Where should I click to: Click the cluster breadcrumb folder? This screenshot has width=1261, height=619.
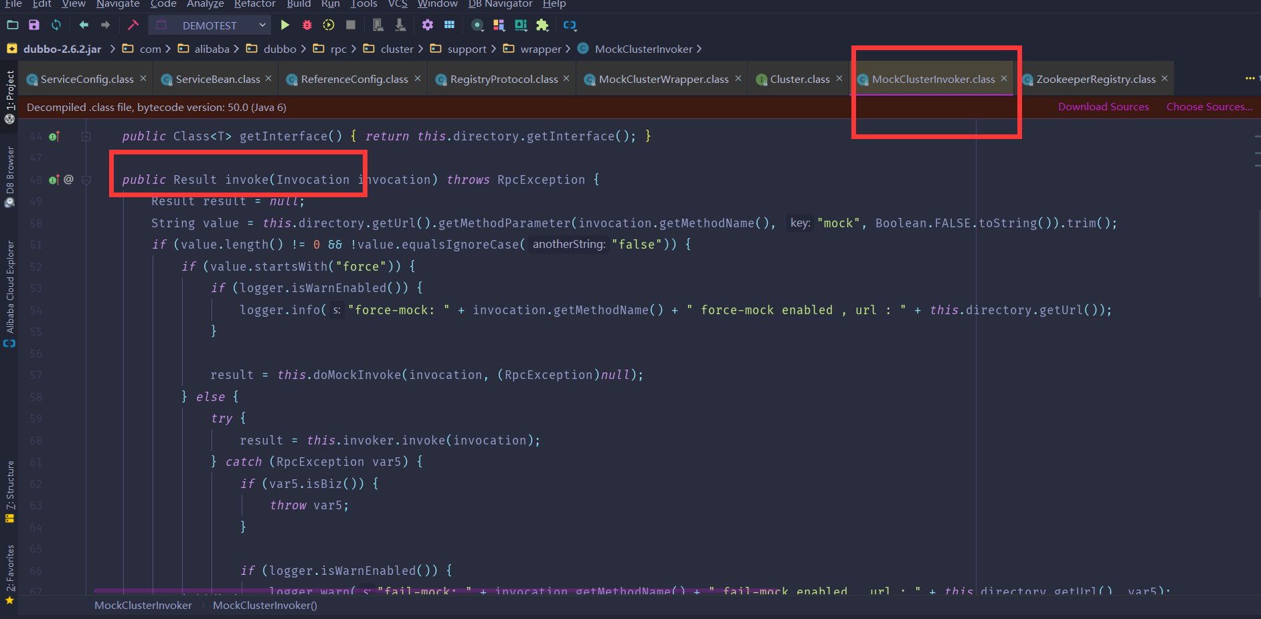tap(389, 49)
